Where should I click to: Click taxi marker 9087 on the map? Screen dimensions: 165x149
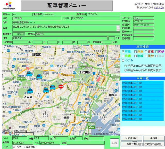(x=30, y=91)
